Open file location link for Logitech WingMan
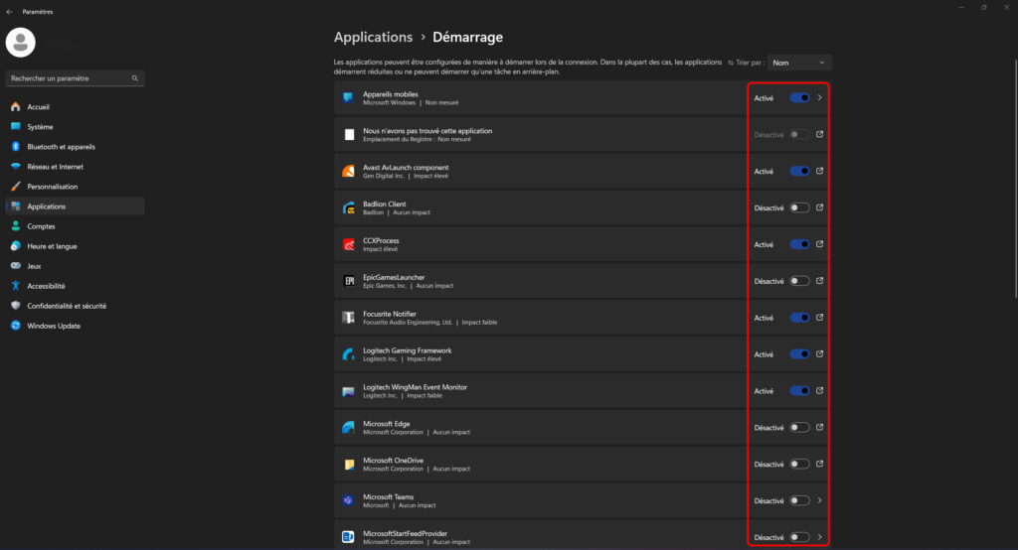Image resolution: width=1018 pixels, height=550 pixels. coord(820,391)
